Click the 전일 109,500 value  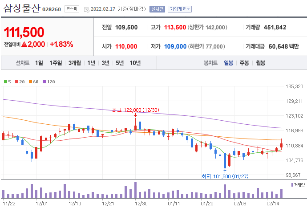[126, 27]
